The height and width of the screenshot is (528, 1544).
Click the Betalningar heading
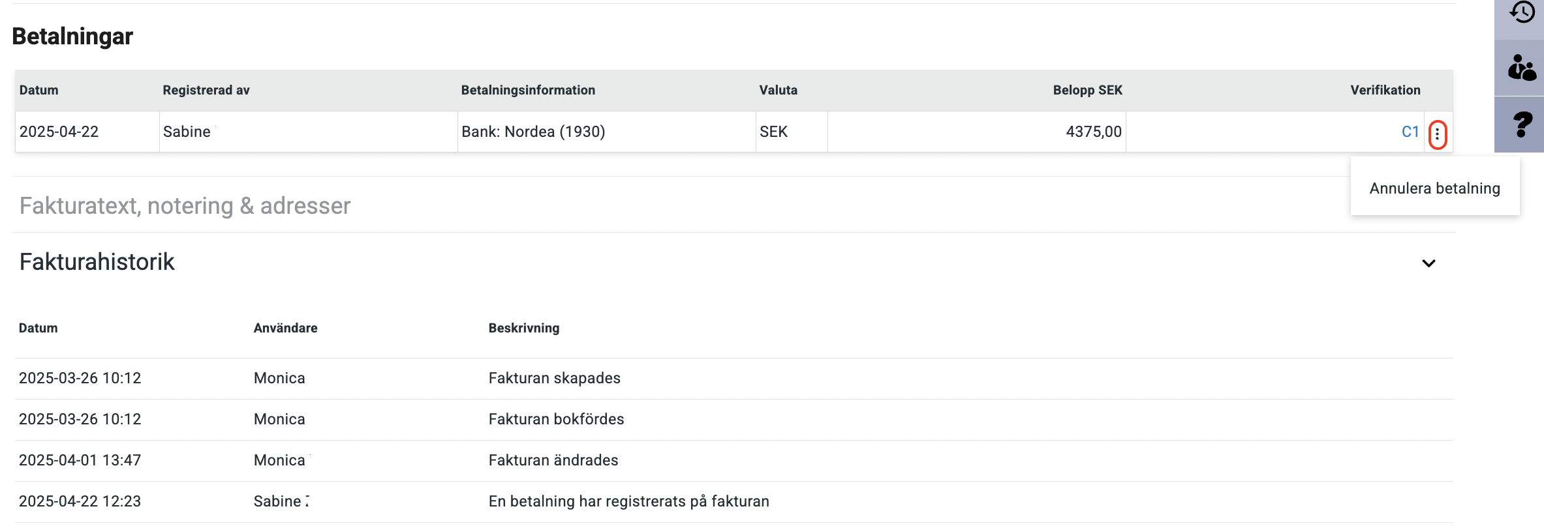click(x=72, y=37)
